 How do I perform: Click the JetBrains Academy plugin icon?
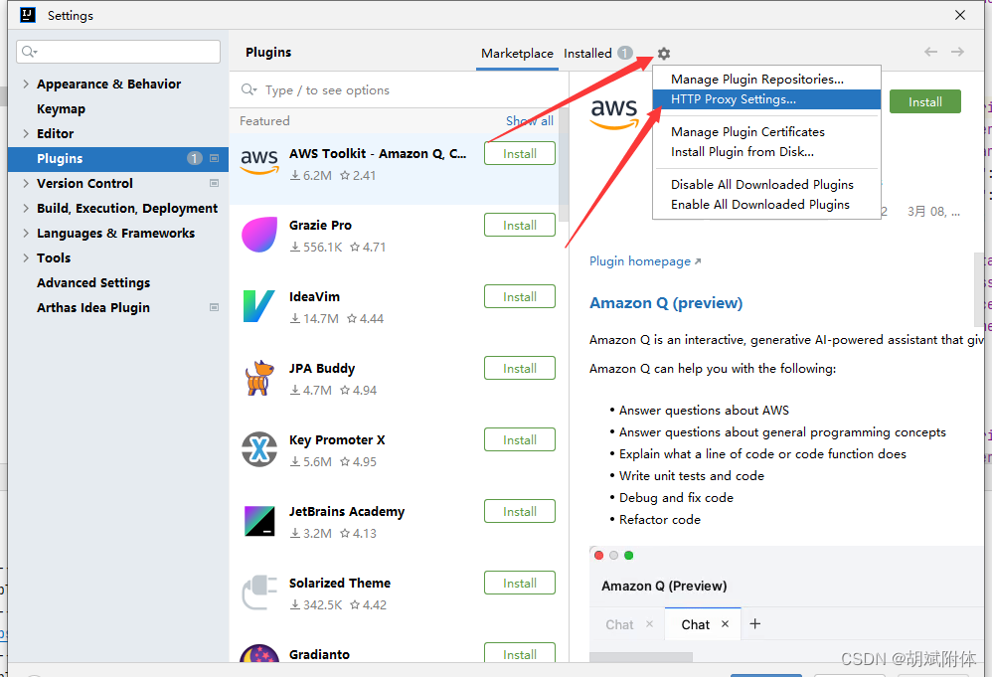[259, 521]
